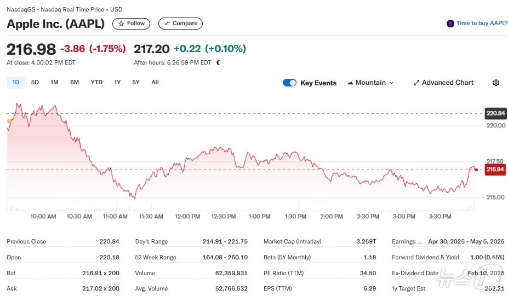
Task: Expand the Mountain chart style dropdown
Action: pyautogui.click(x=391, y=83)
